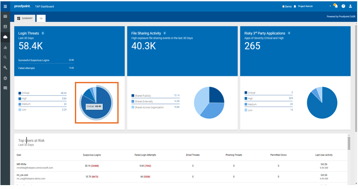Expand the Project Nairobi dropdown arrow

click(x=330, y=6)
